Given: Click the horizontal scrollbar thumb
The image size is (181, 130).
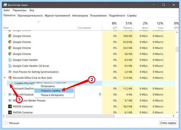Looking at the screenshot, I should 60,116.
